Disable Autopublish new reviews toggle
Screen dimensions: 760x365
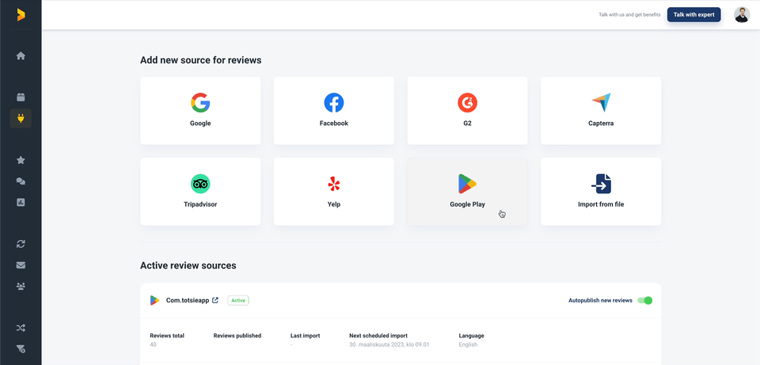(x=644, y=301)
